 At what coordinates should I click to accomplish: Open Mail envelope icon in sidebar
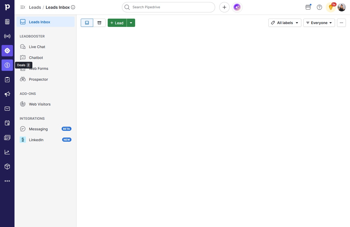point(7,109)
